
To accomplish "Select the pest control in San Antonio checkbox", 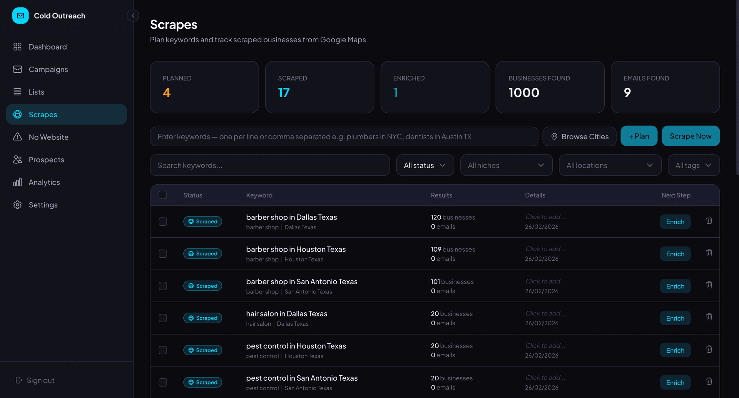I will [163, 382].
